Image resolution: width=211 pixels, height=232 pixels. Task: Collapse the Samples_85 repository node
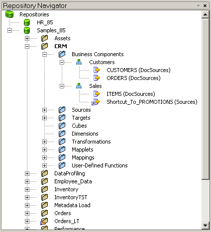click(x=9, y=30)
